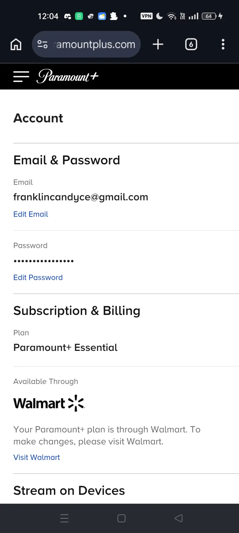Tap the Walmart logo
Image resolution: width=239 pixels, height=533 pixels.
(x=49, y=403)
